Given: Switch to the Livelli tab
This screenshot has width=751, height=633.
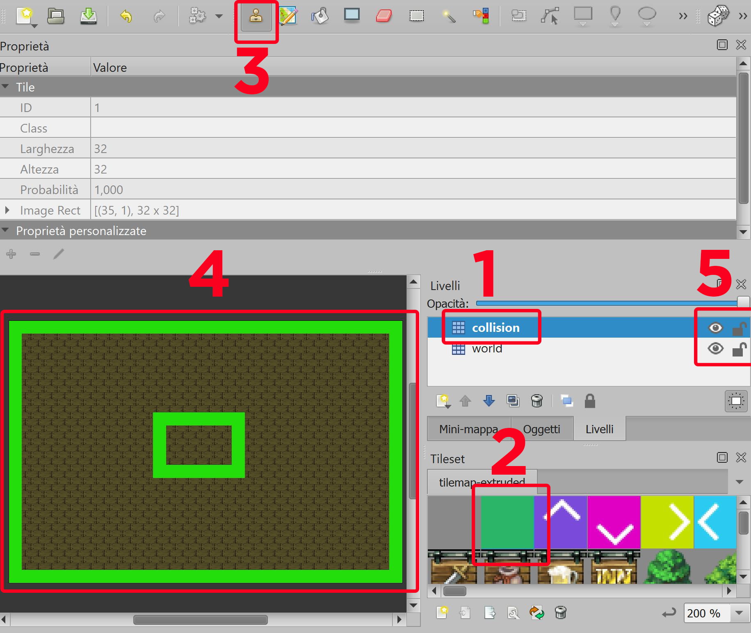Looking at the screenshot, I should pos(599,429).
